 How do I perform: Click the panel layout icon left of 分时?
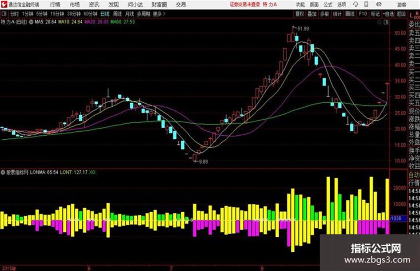(4, 14)
